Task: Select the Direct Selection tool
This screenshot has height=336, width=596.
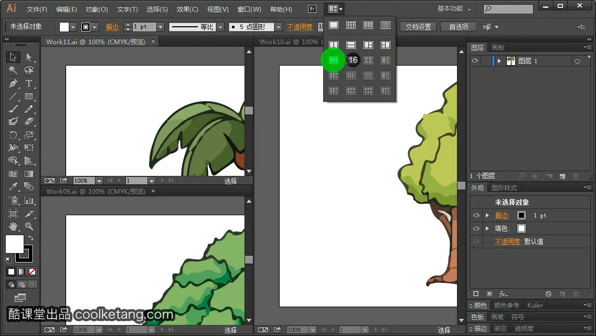Action: pyautogui.click(x=29, y=57)
